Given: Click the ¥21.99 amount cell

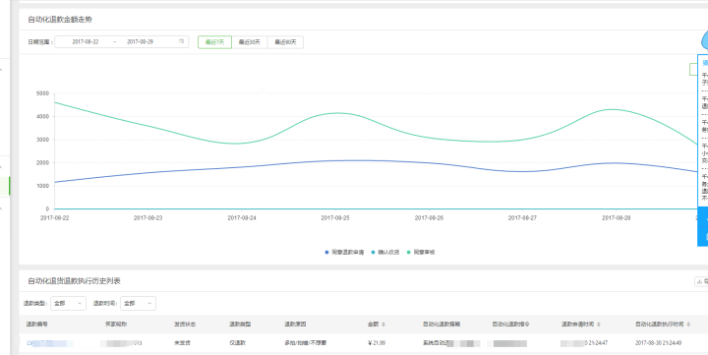Looking at the screenshot, I should click(x=377, y=343).
